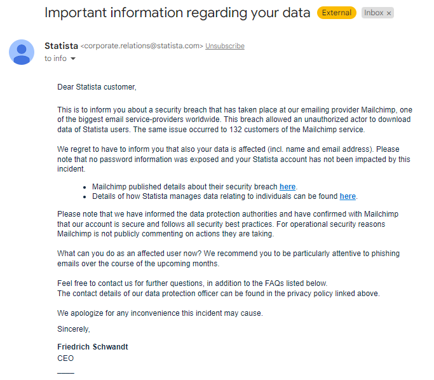Click the "We apologize for any inconvenience" sentence

[159, 313]
